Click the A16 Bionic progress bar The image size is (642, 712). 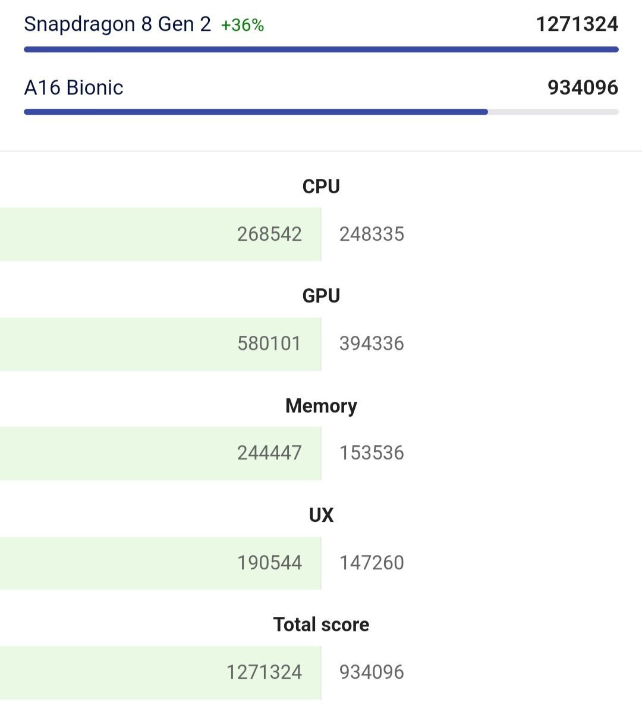coord(321,112)
